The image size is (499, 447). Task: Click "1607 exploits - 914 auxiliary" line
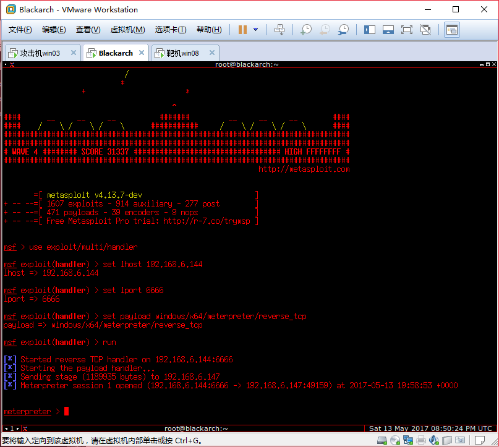tap(133, 203)
